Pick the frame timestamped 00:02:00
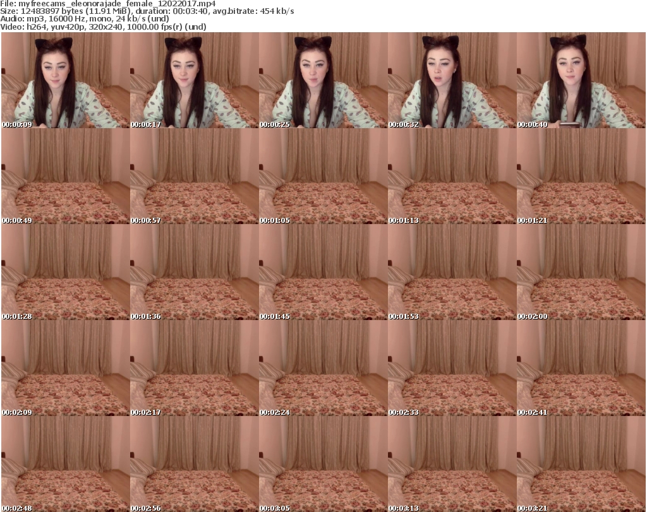Screen dimensions: 647x512 [581, 273]
